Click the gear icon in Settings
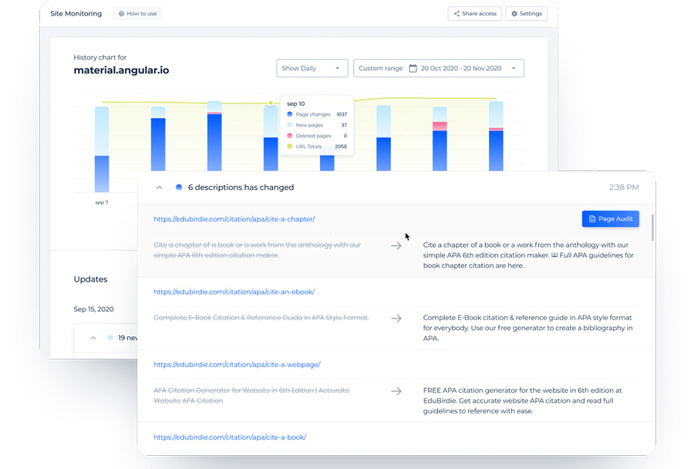 (x=514, y=14)
